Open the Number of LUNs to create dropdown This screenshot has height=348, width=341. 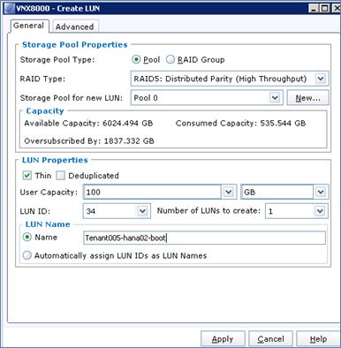coord(297,211)
